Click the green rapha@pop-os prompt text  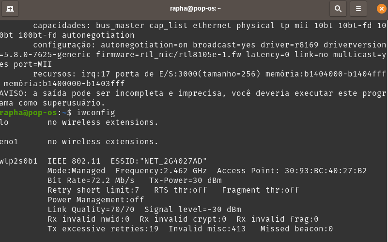[29, 113]
